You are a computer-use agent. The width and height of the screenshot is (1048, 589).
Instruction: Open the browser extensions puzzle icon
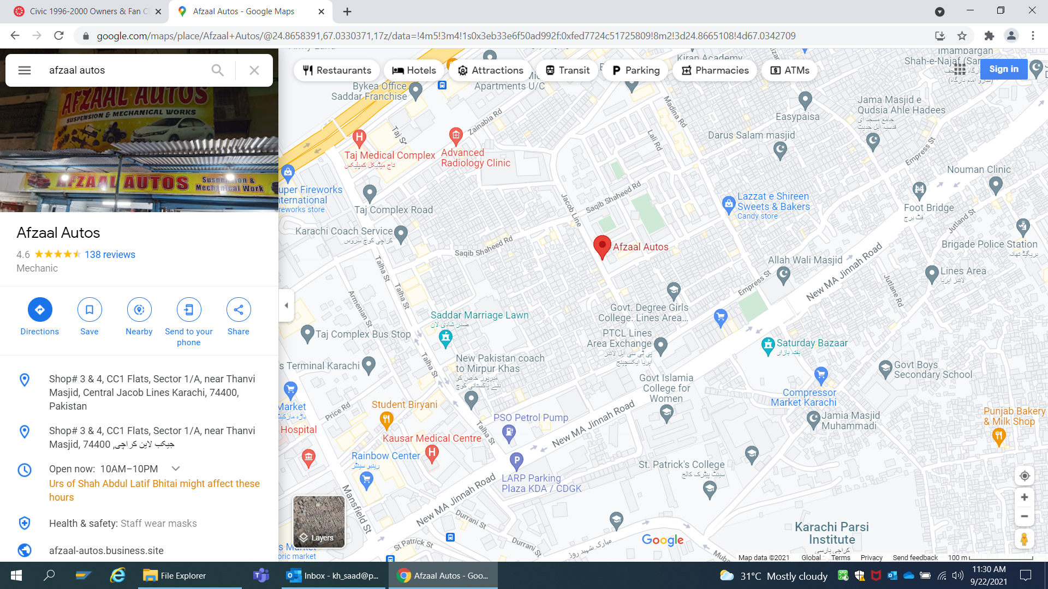coord(989,35)
